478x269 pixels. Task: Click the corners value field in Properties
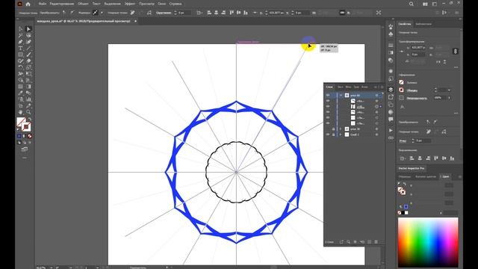(423, 141)
